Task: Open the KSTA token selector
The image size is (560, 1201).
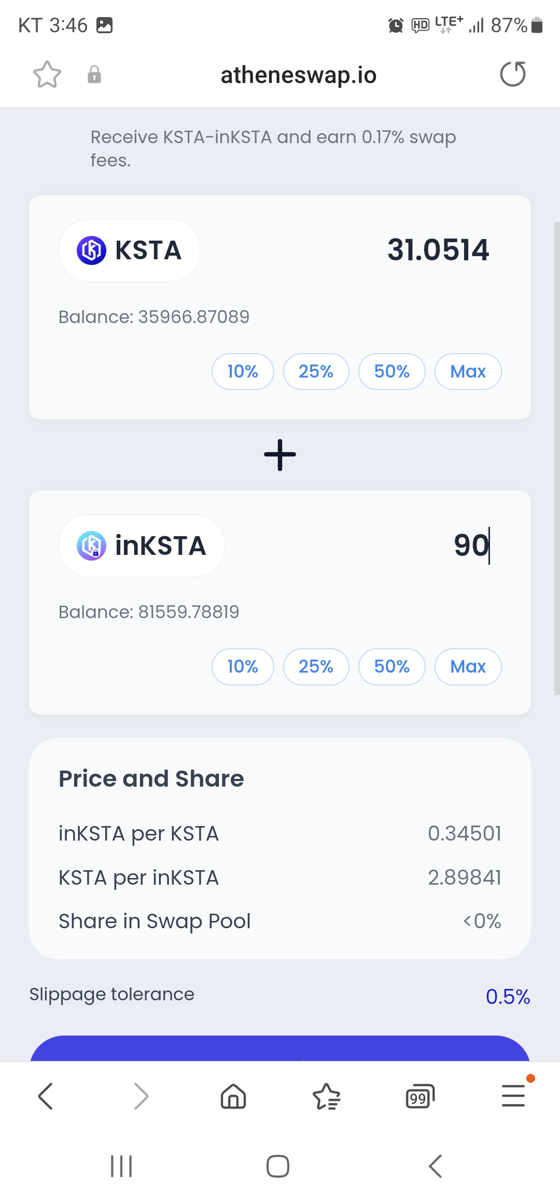Action: (x=130, y=250)
